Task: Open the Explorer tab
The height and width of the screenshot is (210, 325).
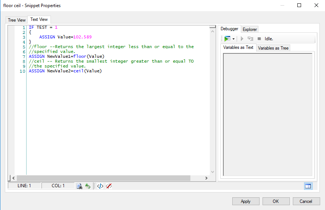Action: pos(249,29)
